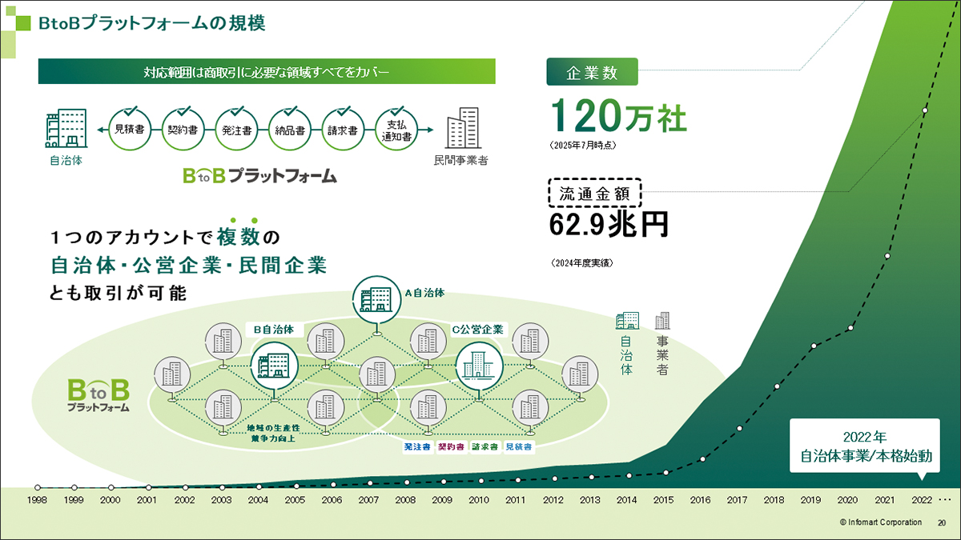This screenshot has height=540, width=961.
Task: Click the 企業数 green badge
Action: (x=592, y=72)
